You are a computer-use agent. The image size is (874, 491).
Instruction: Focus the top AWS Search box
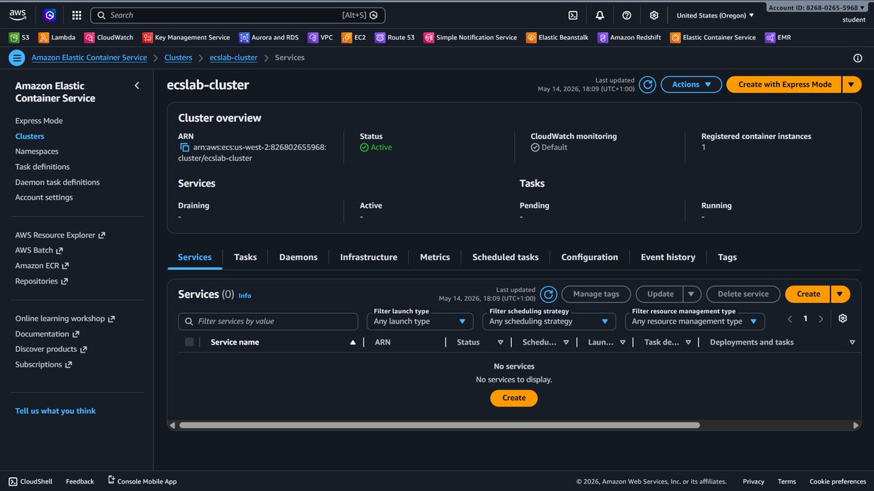(238, 15)
